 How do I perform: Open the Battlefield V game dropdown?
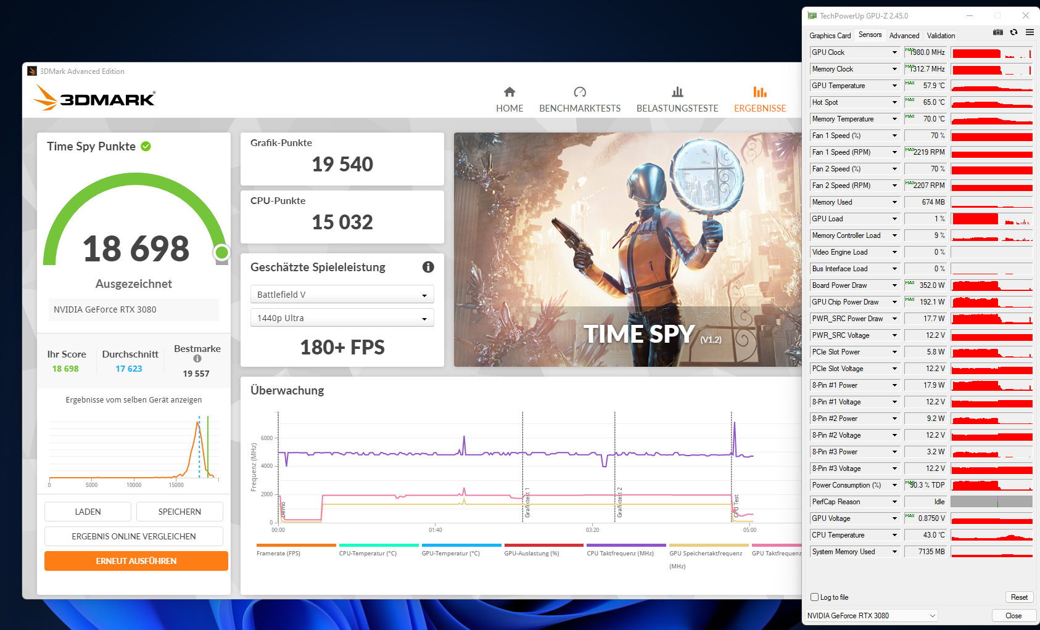(x=342, y=295)
